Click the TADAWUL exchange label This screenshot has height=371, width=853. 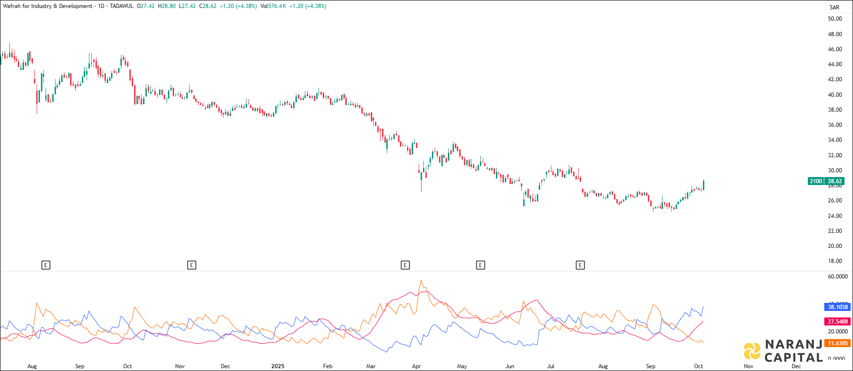121,6
